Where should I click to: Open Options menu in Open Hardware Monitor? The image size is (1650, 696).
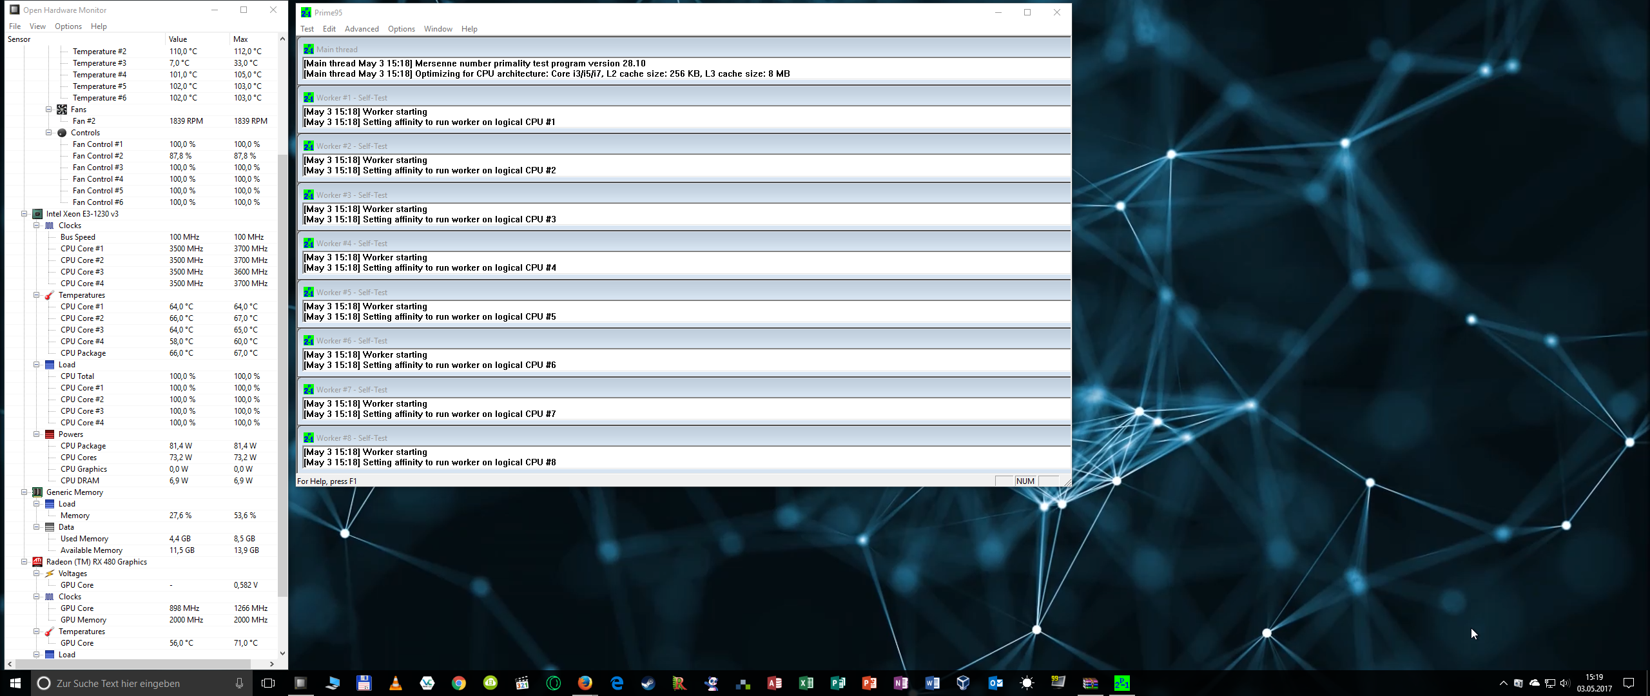68,26
